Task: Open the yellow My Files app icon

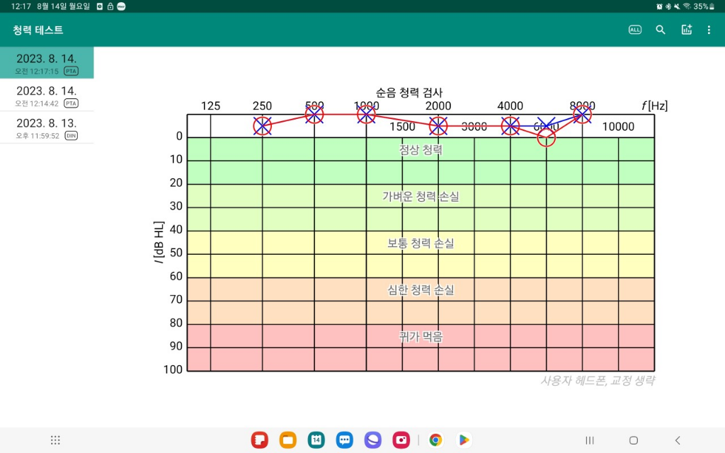Action: click(288, 440)
